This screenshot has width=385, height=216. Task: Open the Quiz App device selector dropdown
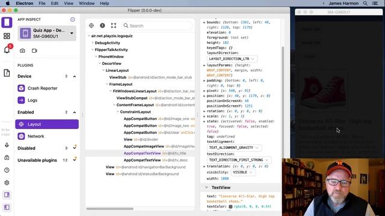(x=47, y=34)
